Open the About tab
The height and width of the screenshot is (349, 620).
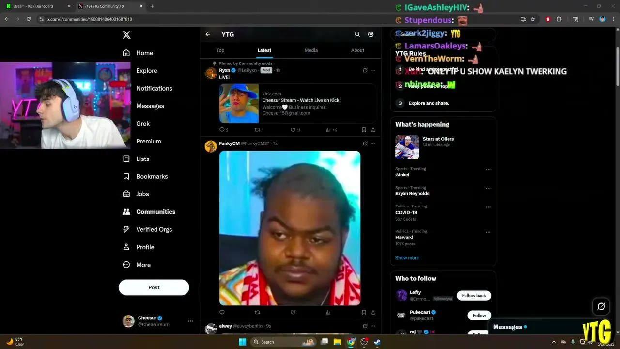(x=357, y=50)
